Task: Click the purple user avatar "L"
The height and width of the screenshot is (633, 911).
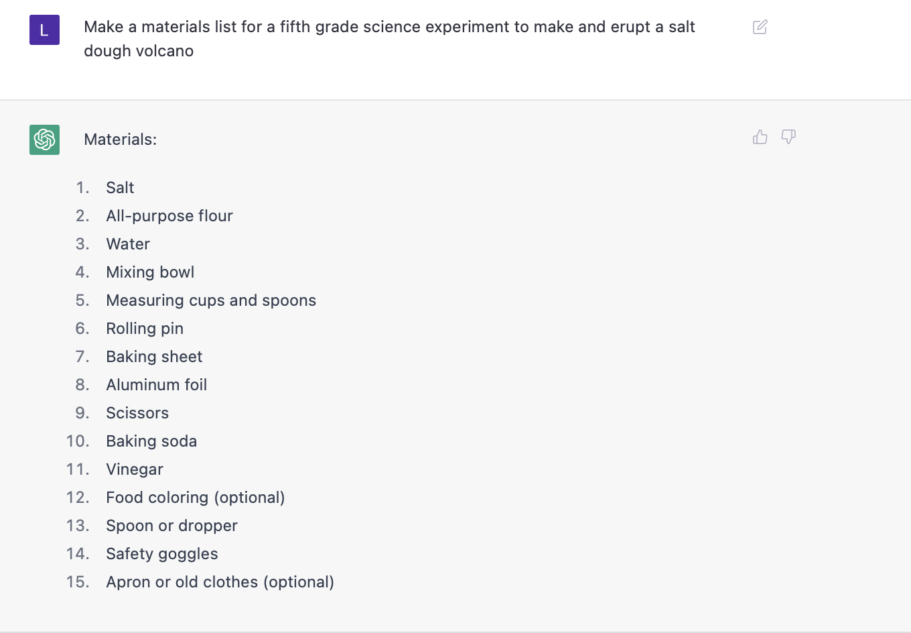Action: point(44,30)
